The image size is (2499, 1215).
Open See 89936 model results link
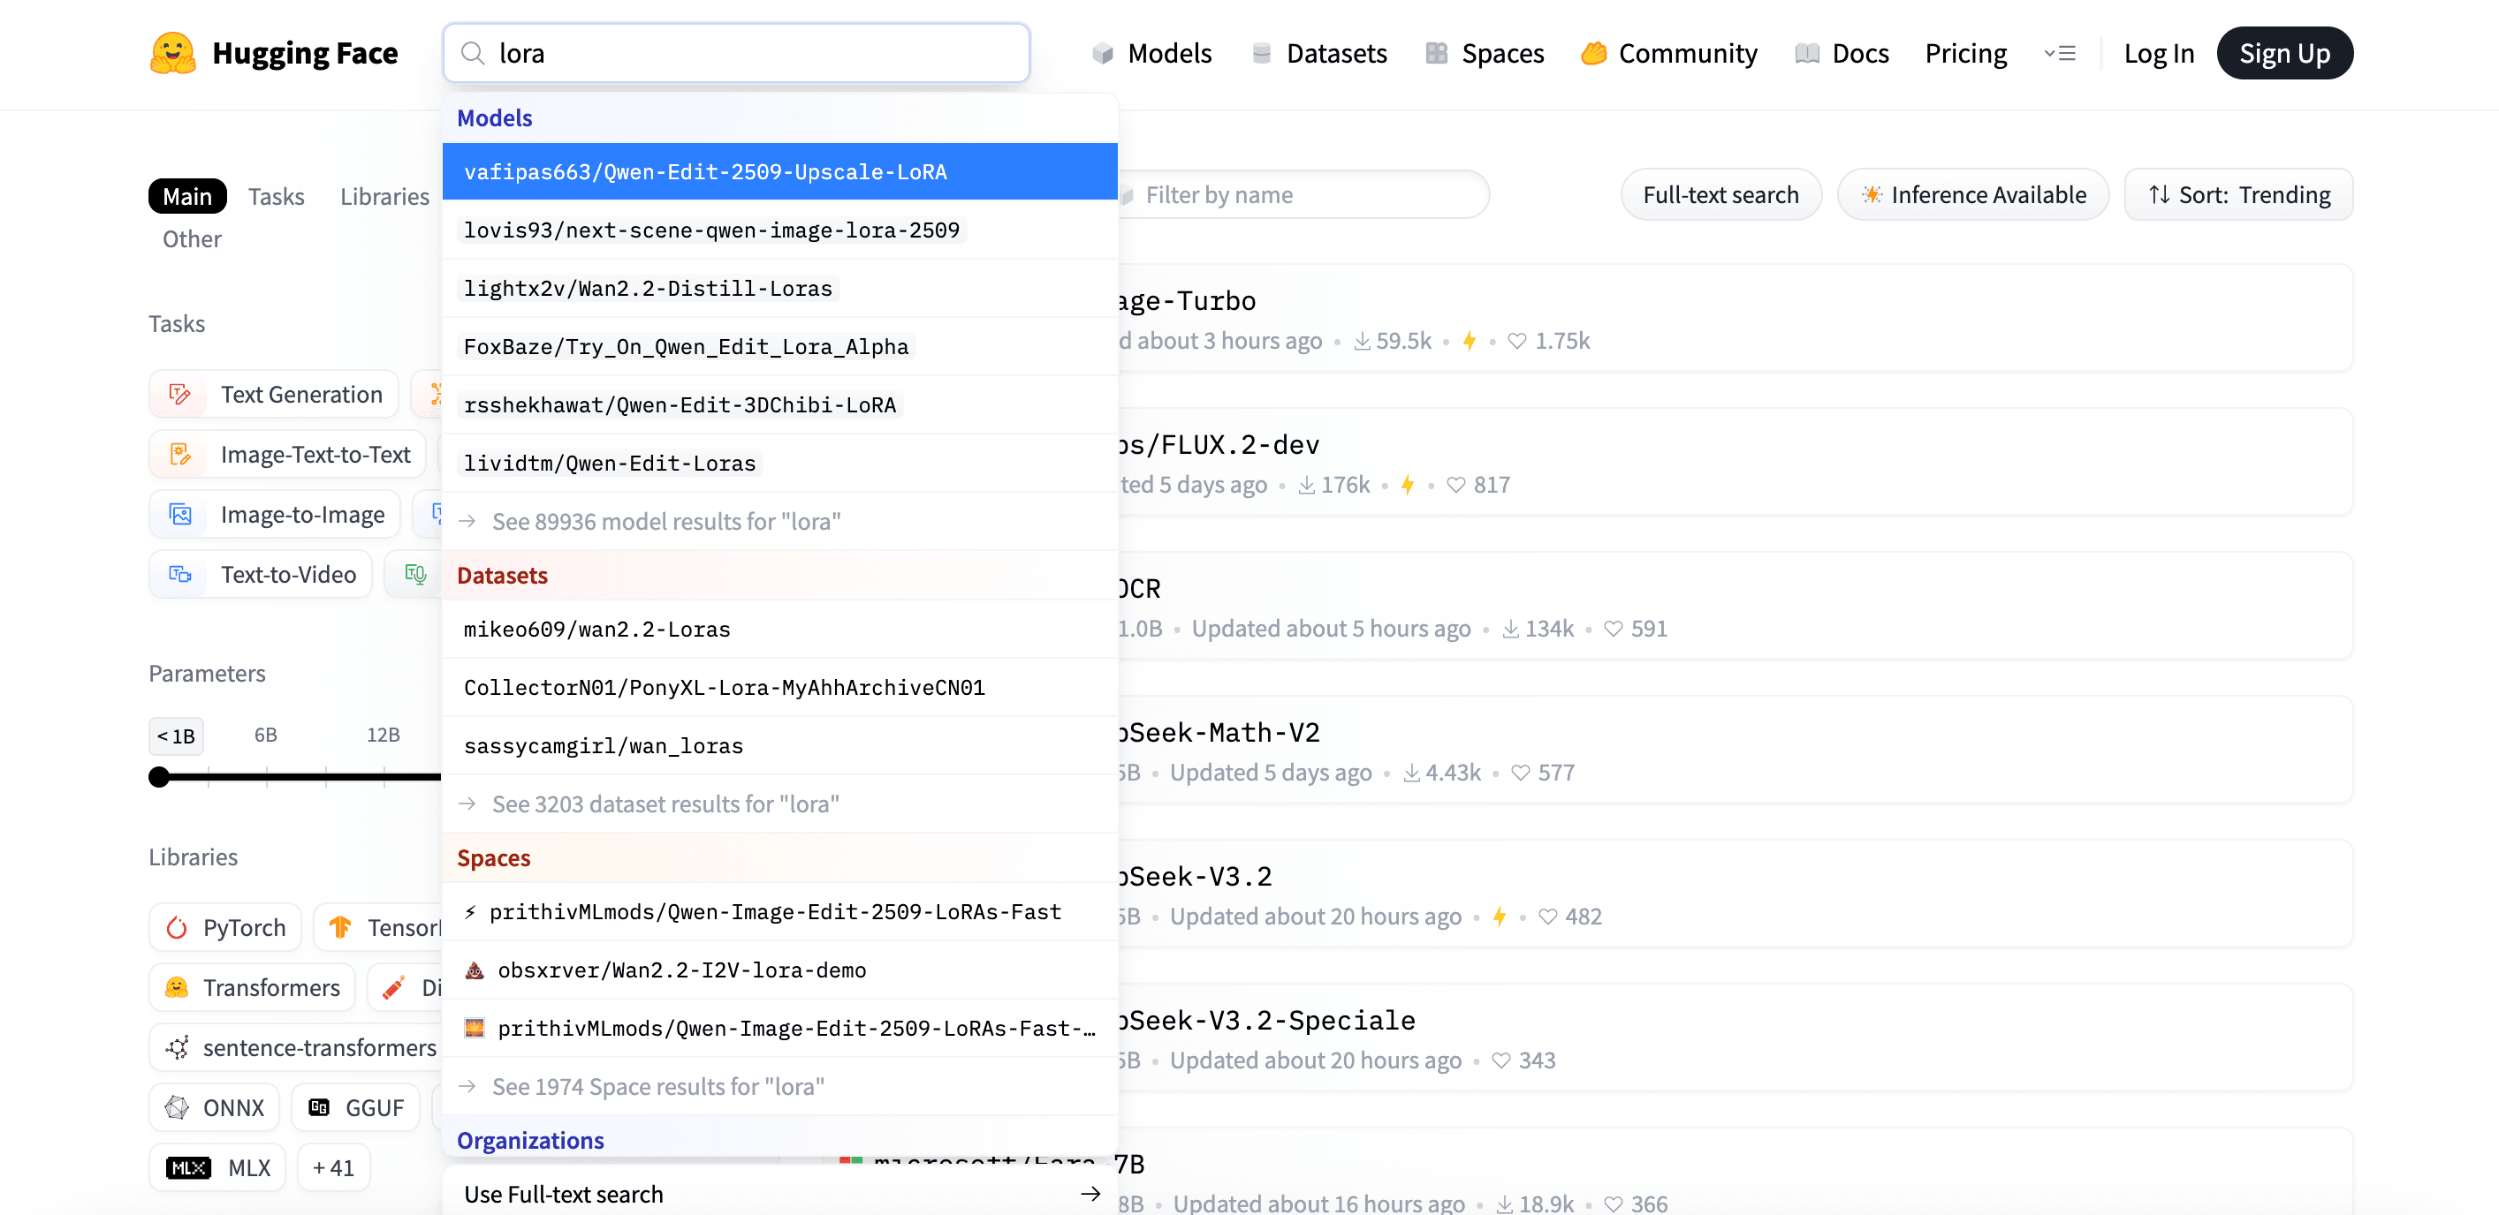coord(665,522)
